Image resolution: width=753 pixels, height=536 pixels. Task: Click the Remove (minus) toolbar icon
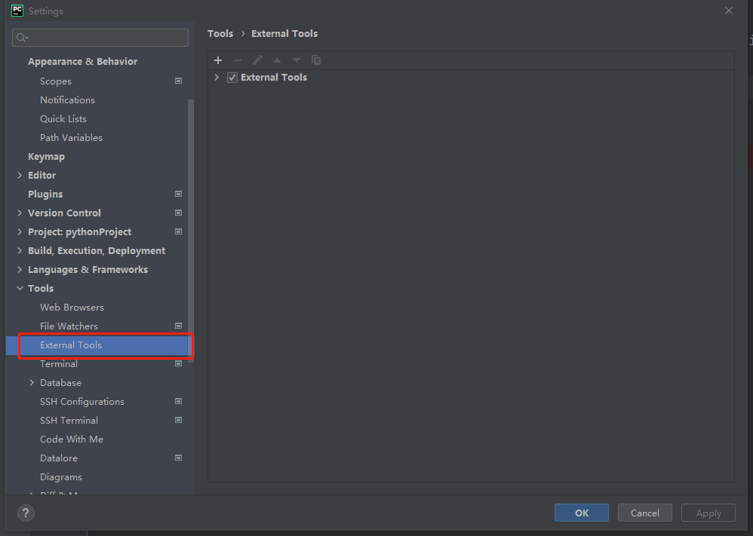click(238, 60)
